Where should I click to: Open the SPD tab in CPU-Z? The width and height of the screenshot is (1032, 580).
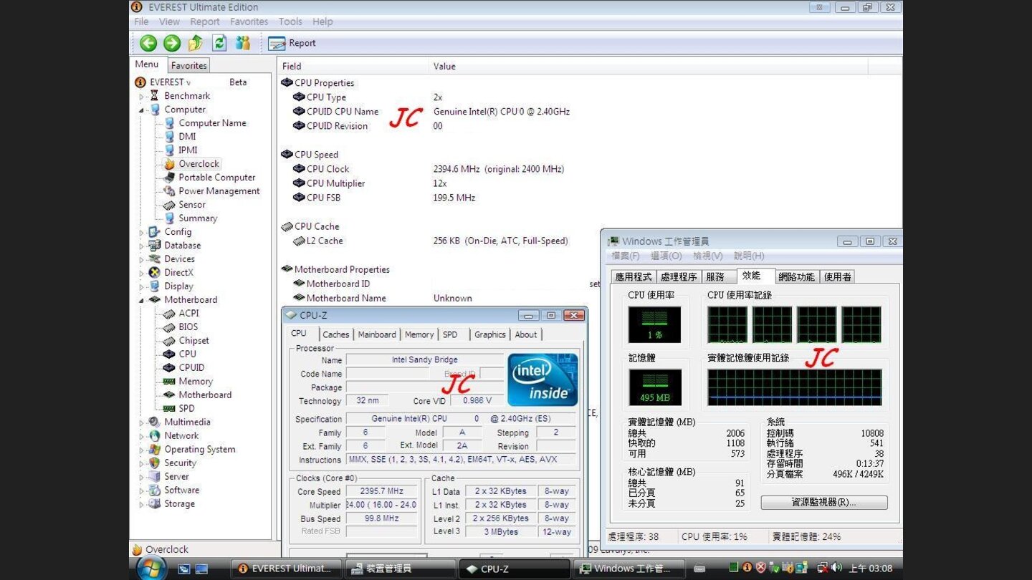(x=450, y=334)
